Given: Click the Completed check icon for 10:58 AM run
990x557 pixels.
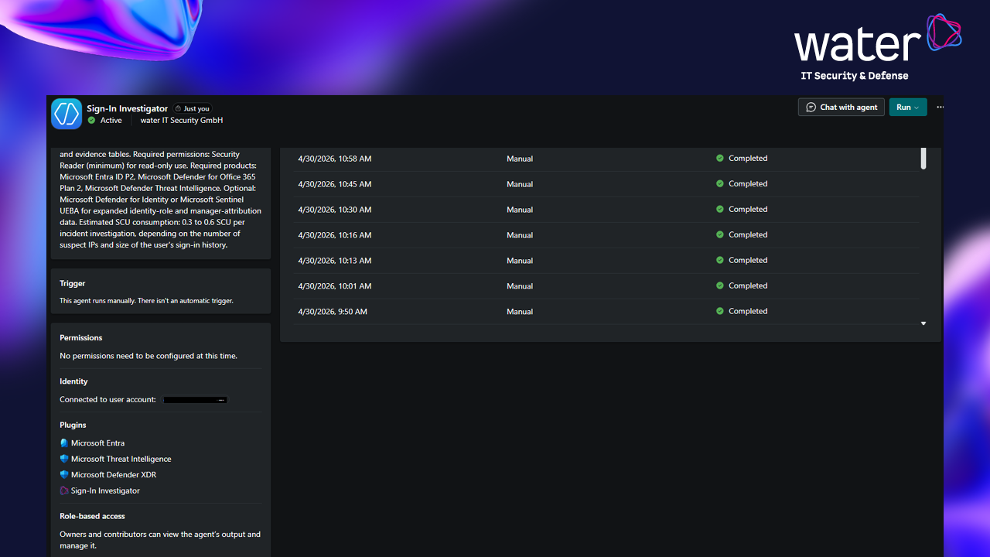Looking at the screenshot, I should (x=720, y=158).
